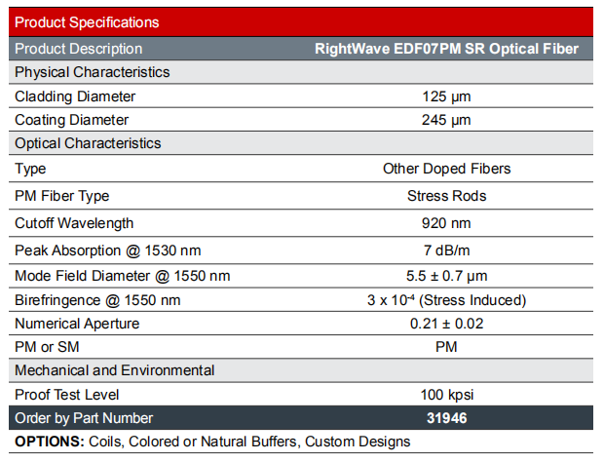This screenshot has width=604, height=462.
Task: Click the Other Doped Fibers value
Action: [446, 169]
